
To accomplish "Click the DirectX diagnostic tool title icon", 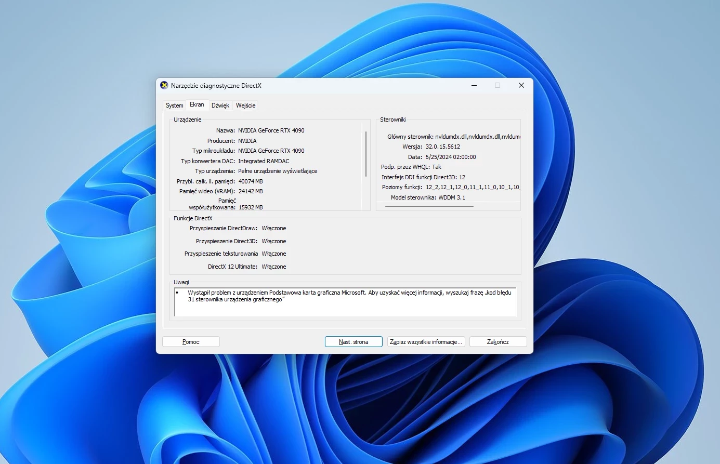I will (164, 85).
